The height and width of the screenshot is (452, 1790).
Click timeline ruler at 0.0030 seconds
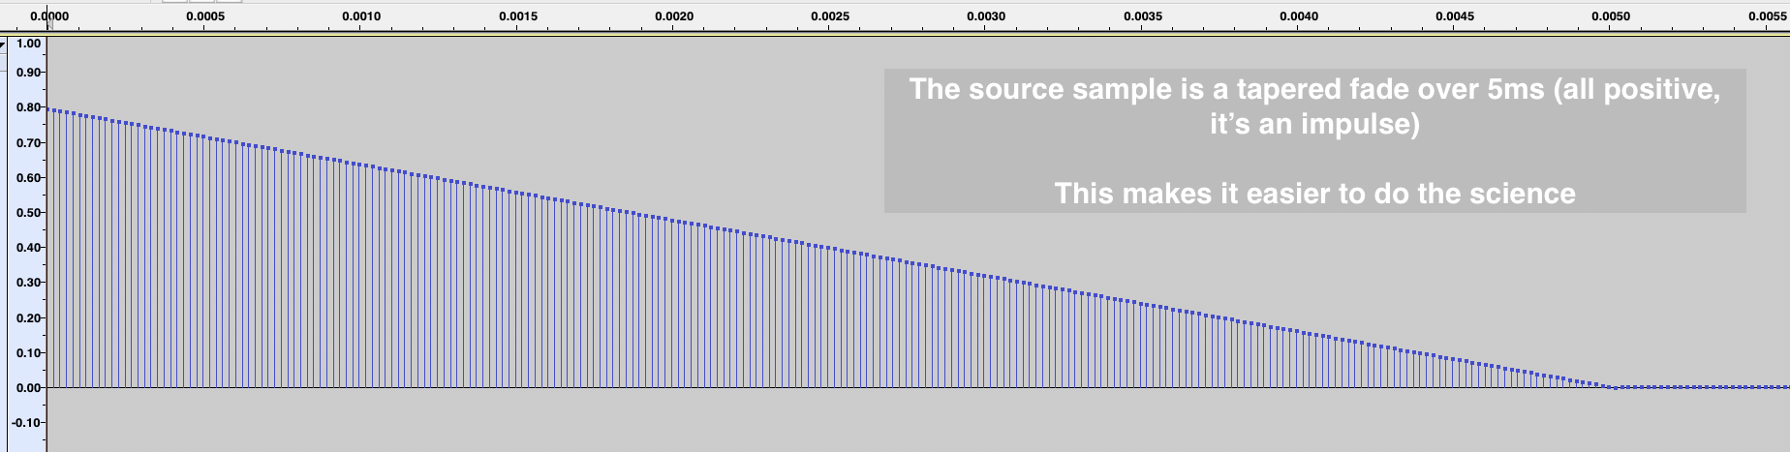[986, 16]
